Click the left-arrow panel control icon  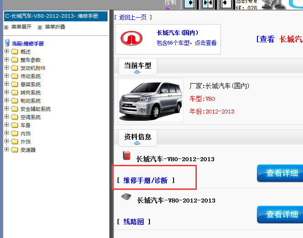pyautogui.click(x=226, y=4)
